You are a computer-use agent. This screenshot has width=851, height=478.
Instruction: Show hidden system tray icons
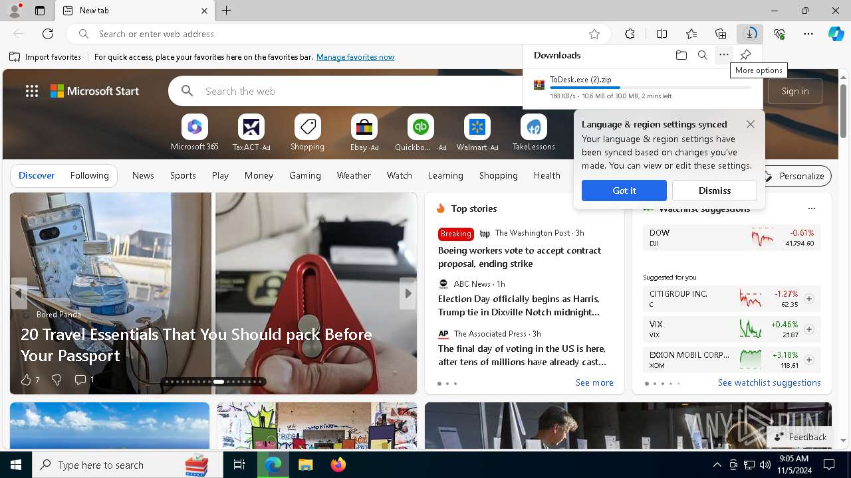click(x=717, y=465)
